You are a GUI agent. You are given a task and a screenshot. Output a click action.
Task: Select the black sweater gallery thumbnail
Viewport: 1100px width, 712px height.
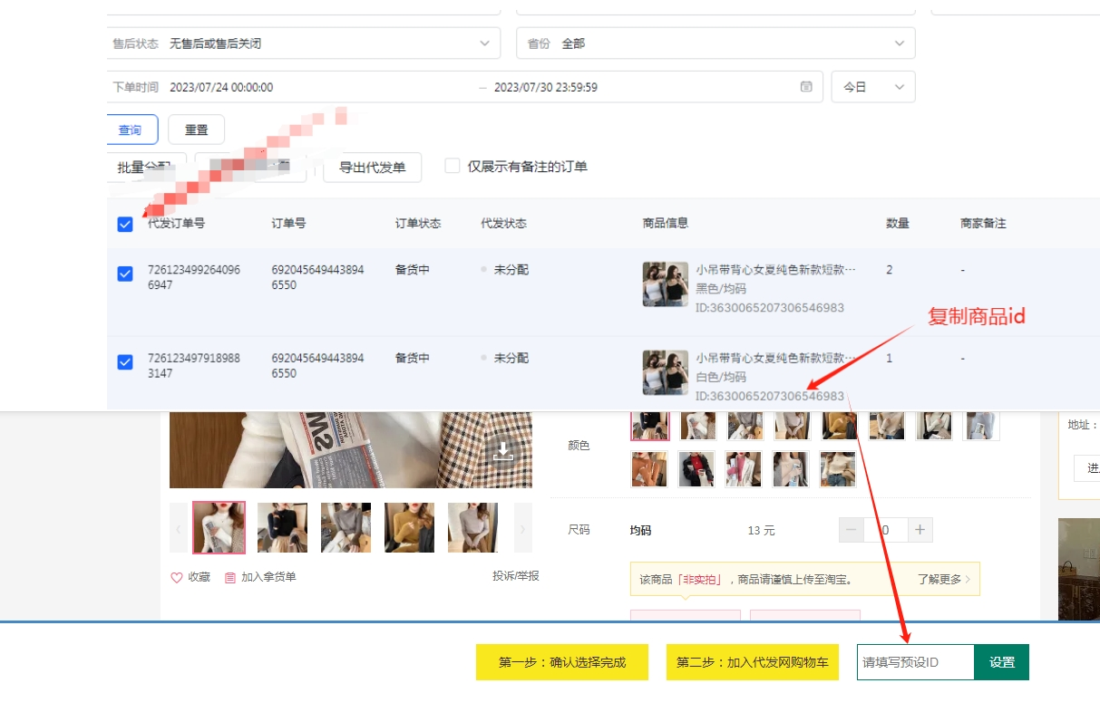click(282, 527)
